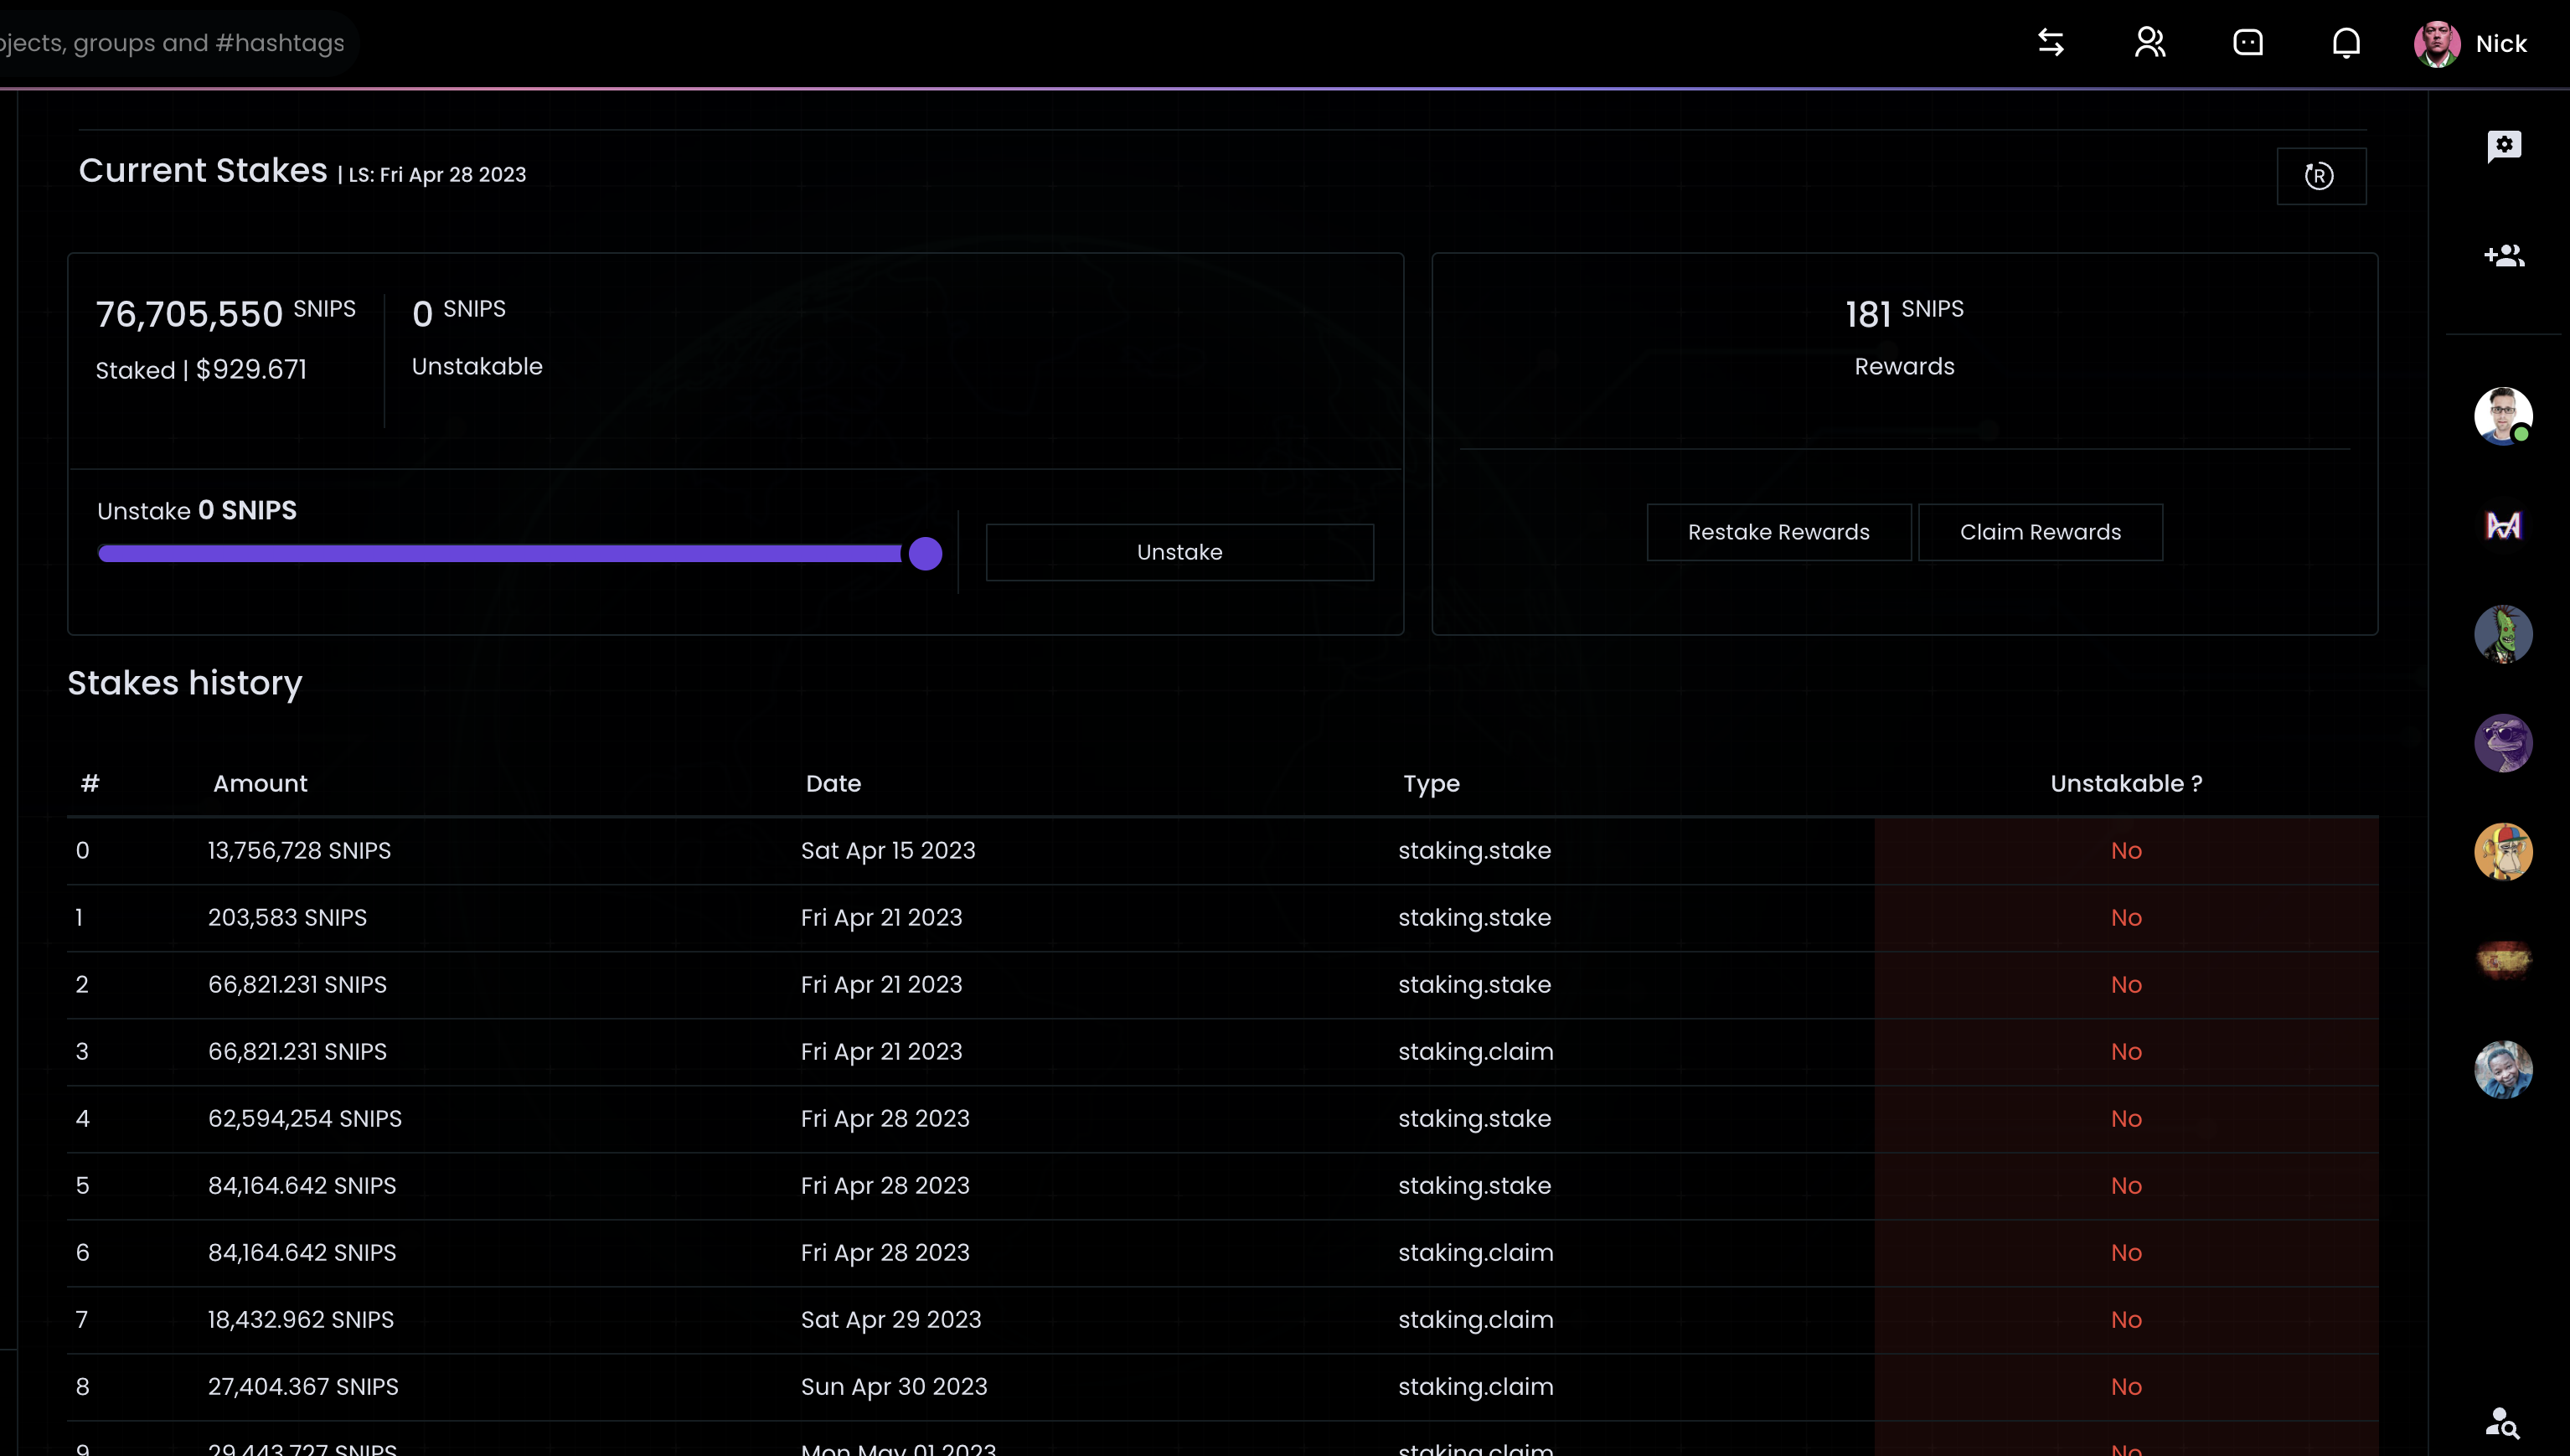
Task: Click the Unstake button
Action: pos(1179,552)
